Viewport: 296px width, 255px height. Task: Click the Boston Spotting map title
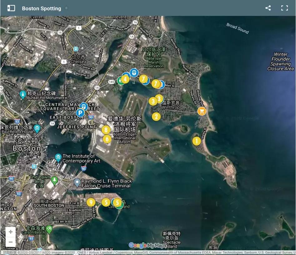pyautogui.click(x=42, y=8)
